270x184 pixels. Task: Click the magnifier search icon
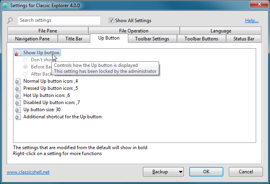[10, 21]
